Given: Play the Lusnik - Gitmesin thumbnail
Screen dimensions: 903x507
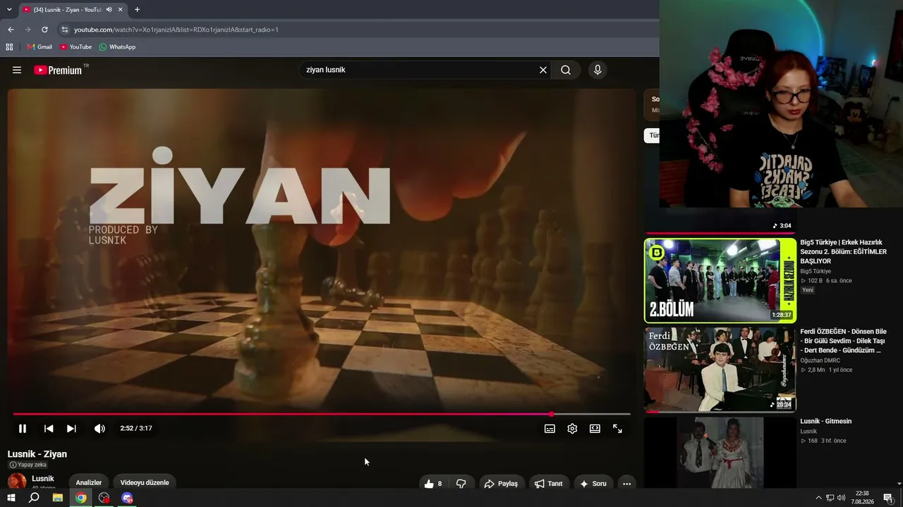Looking at the screenshot, I should tap(720, 453).
